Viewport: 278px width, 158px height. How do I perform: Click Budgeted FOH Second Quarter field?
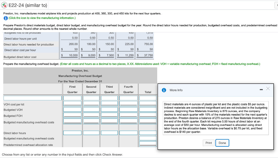91,115
